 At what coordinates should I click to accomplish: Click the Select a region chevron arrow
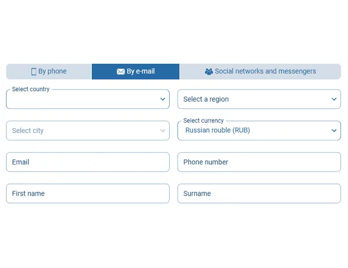tap(334, 99)
